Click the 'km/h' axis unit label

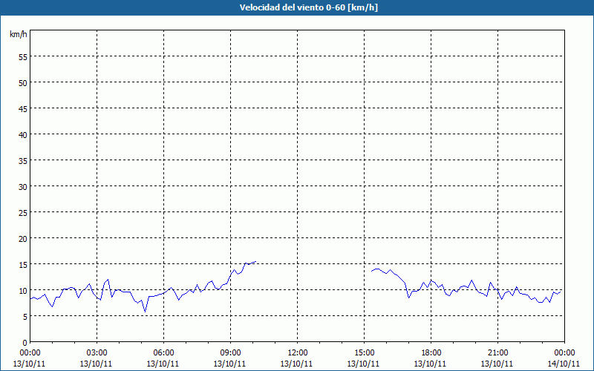pyautogui.click(x=19, y=34)
